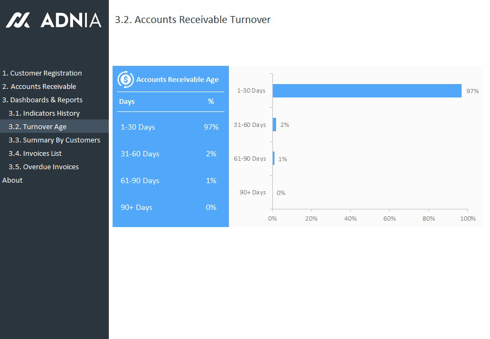Open the Indicators History report
Image resolution: width=490 pixels, height=339 pixels.
click(44, 114)
